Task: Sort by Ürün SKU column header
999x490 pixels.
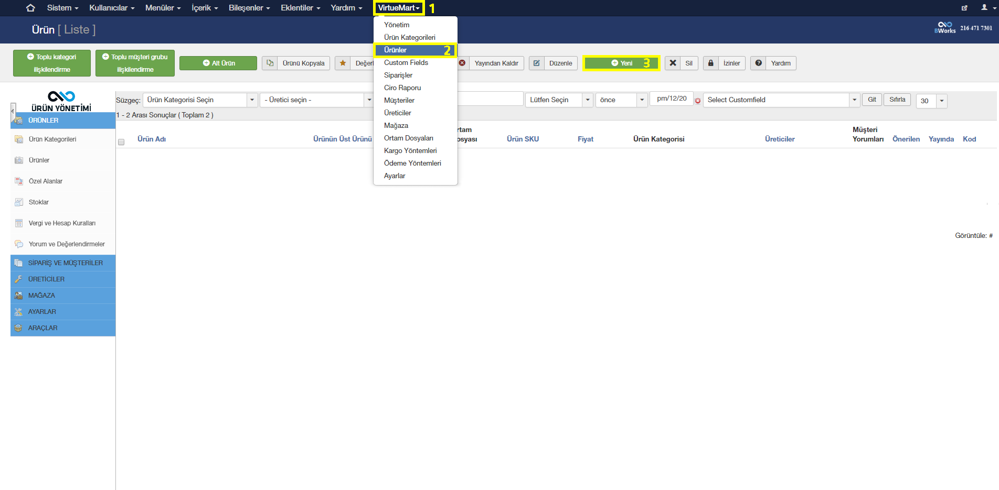Action: click(x=523, y=139)
